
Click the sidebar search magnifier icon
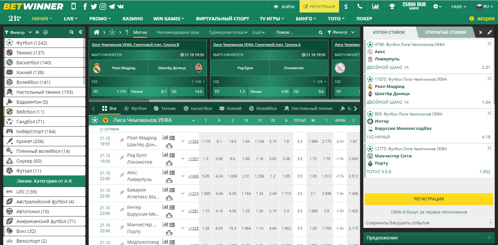pyautogui.click(x=72, y=32)
